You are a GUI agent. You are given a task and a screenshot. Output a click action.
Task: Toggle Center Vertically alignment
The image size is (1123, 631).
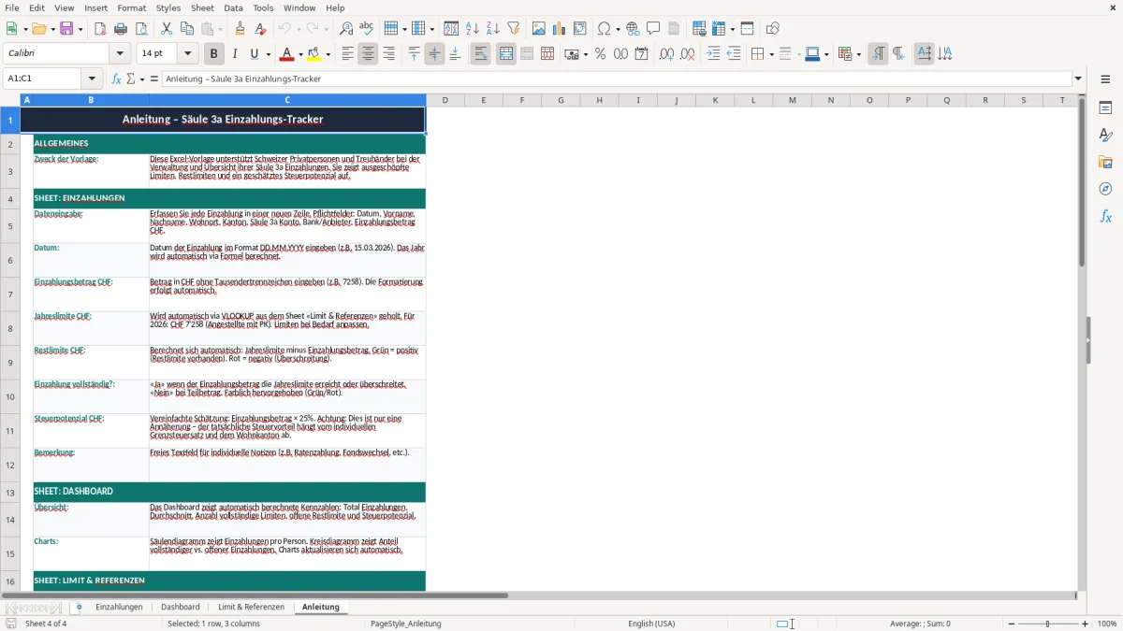434,54
